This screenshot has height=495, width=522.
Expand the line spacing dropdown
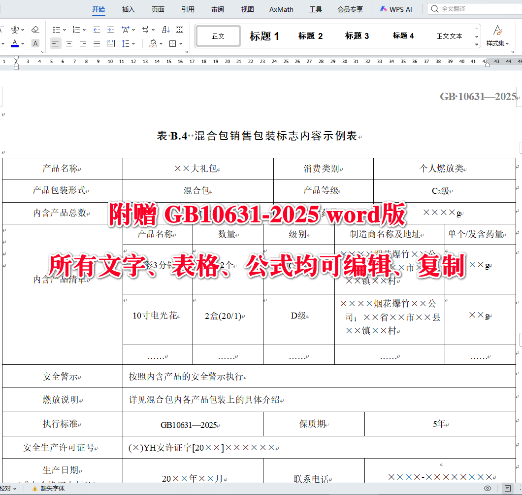(133, 43)
